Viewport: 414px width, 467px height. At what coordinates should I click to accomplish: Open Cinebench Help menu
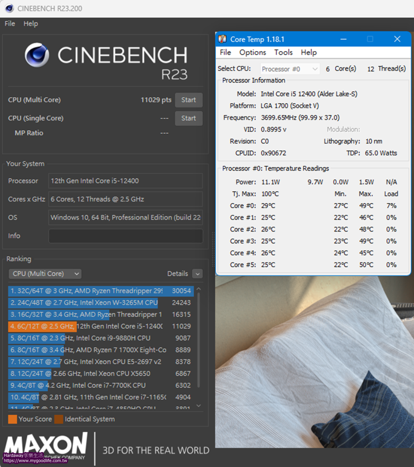coord(30,24)
